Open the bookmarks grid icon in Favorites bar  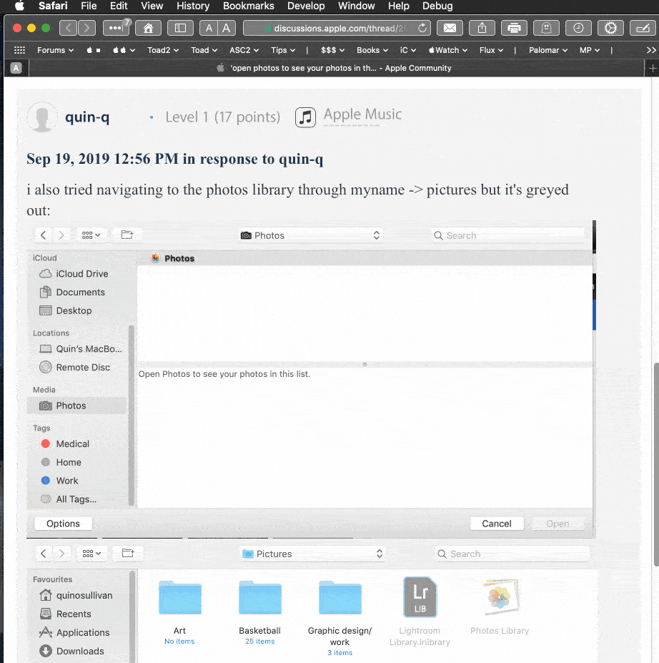(19, 50)
